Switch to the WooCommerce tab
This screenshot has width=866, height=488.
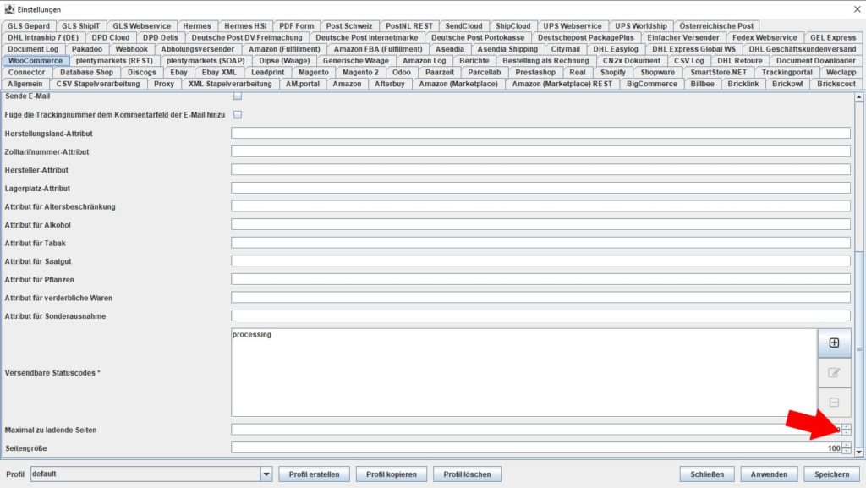coord(36,61)
